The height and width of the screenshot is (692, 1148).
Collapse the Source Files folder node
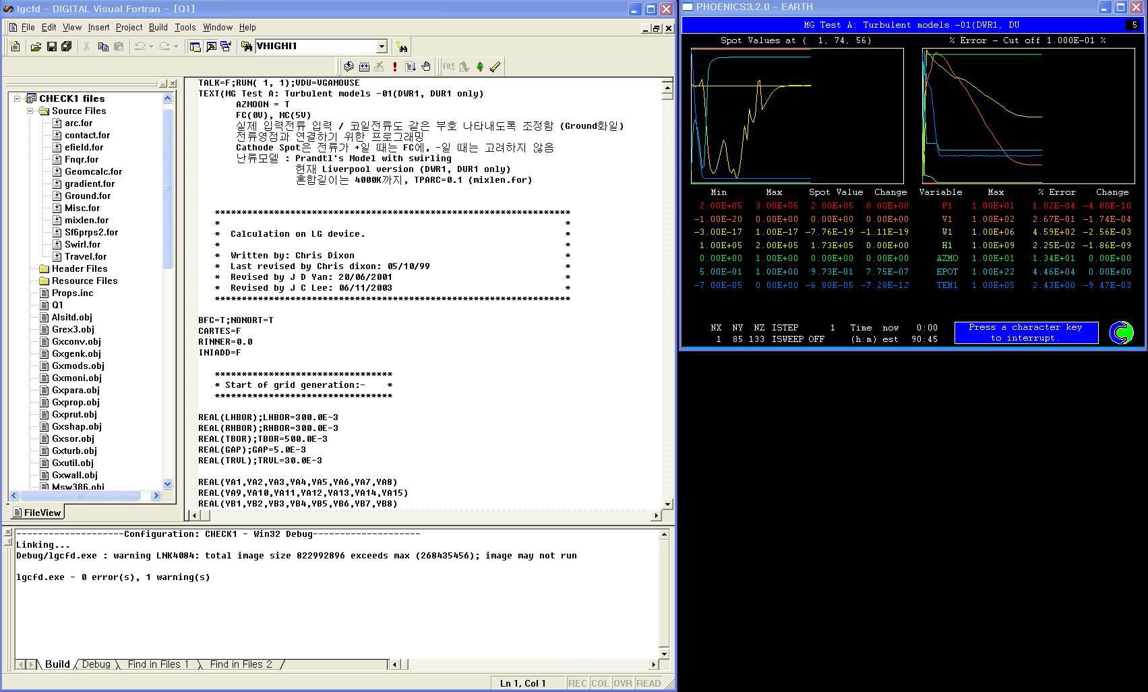tap(30, 111)
